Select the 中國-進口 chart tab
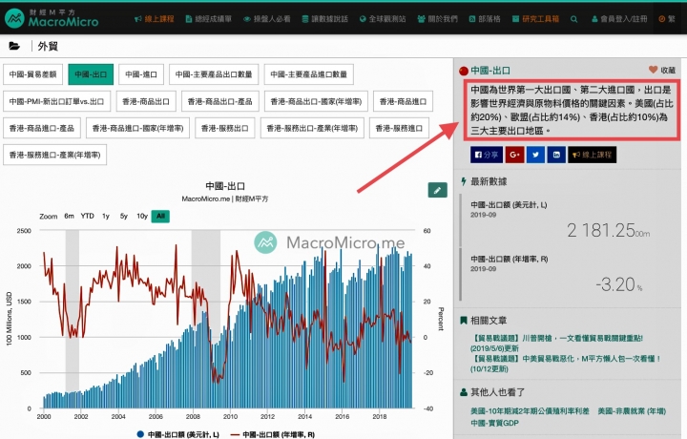Screen dimensions: 687x439 point(141,74)
